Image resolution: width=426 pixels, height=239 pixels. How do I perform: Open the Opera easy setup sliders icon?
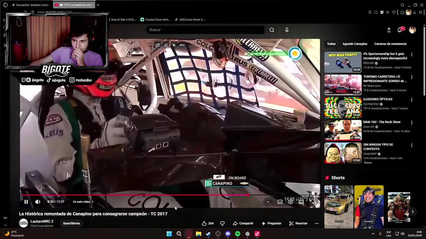421,12
